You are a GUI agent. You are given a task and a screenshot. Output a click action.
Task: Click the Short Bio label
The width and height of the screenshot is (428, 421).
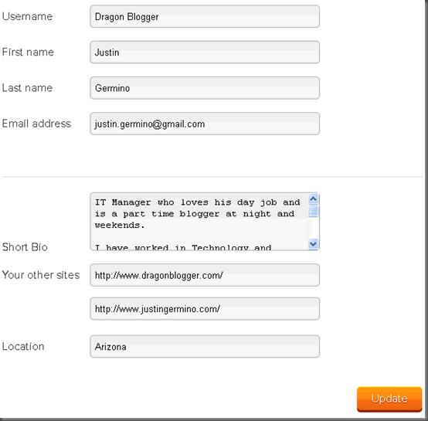(25, 247)
